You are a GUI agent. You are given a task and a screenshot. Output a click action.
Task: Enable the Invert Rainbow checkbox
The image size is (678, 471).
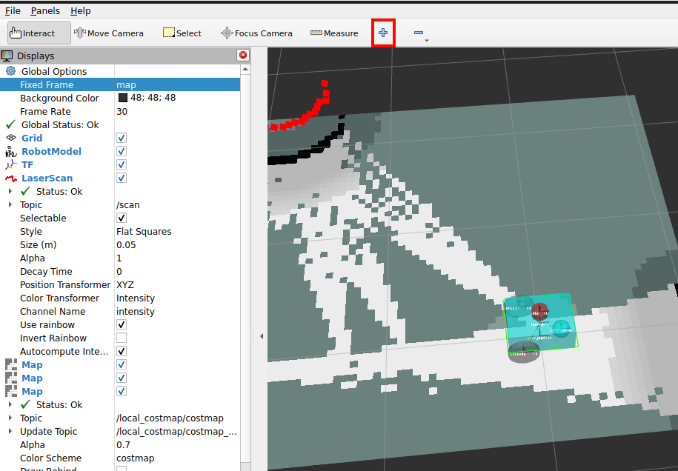pyautogui.click(x=122, y=338)
